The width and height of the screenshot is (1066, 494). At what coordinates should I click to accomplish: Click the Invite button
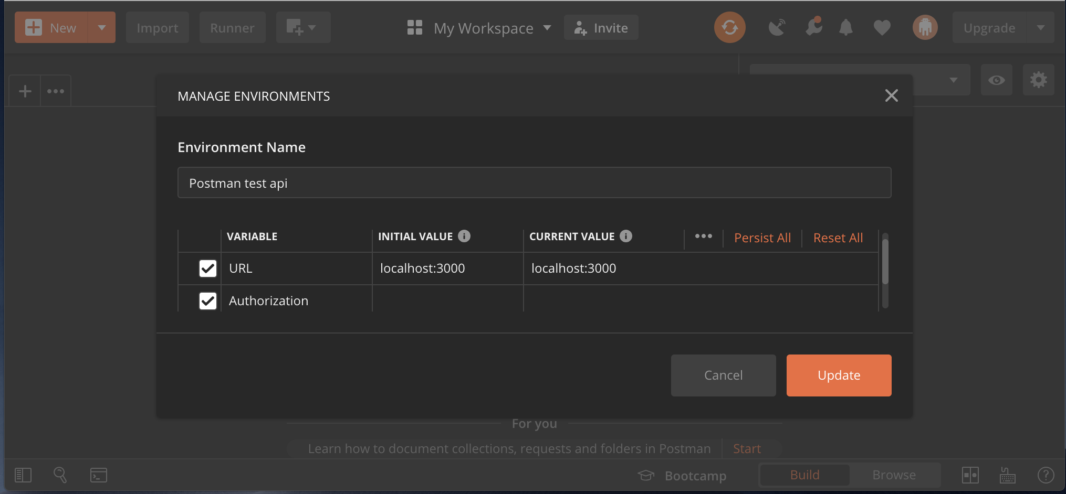click(x=601, y=28)
